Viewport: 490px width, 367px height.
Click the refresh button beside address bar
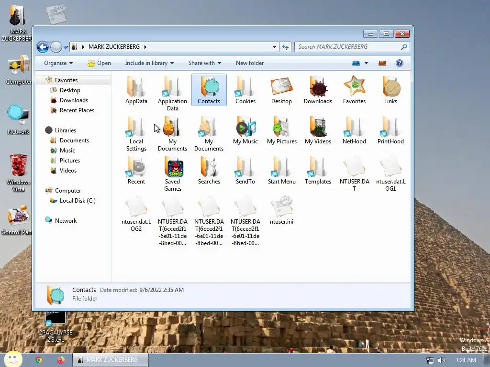[x=285, y=47]
